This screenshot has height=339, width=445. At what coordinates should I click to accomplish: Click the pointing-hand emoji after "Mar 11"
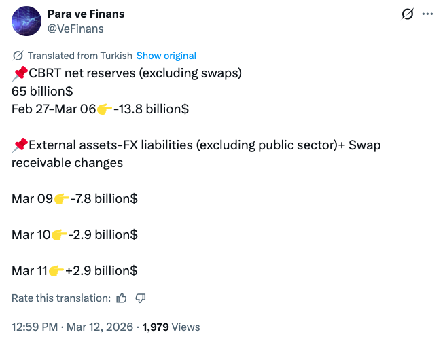click(57, 270)
